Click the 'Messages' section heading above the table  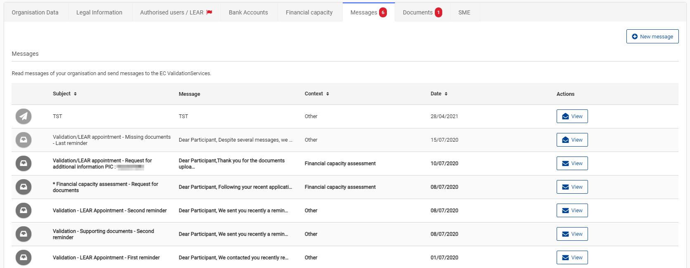coord(25,54)
